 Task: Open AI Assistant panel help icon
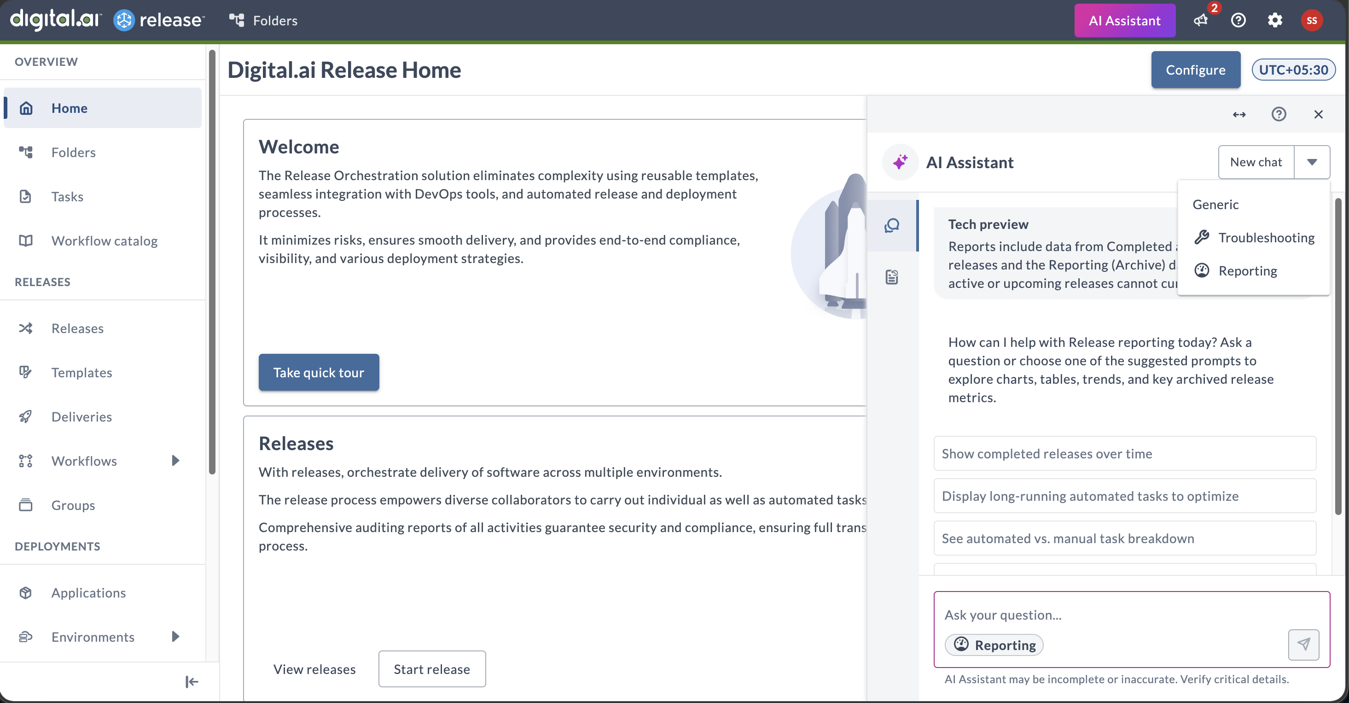[1279, 114]
